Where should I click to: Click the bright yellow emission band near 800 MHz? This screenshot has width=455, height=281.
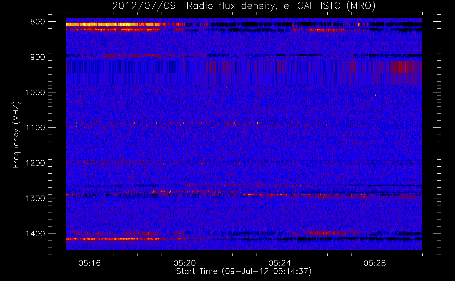[x=113, y=24]
